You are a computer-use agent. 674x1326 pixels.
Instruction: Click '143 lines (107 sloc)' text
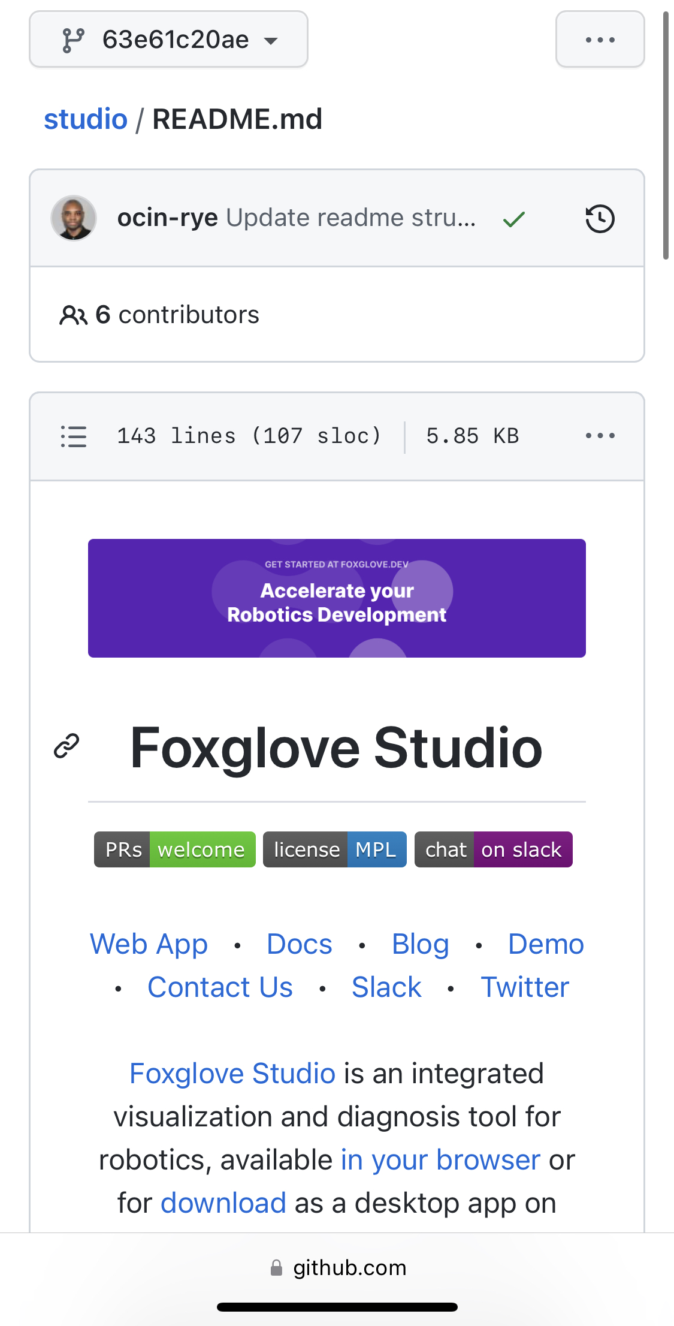point(249,436)
